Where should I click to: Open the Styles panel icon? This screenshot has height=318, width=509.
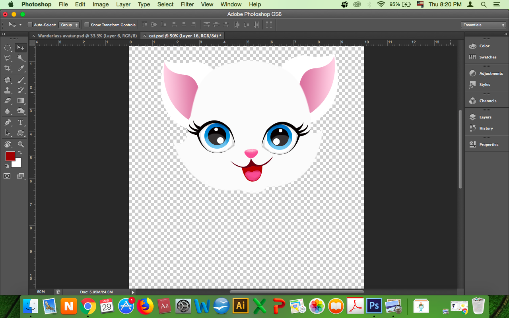tap(472, 85)
